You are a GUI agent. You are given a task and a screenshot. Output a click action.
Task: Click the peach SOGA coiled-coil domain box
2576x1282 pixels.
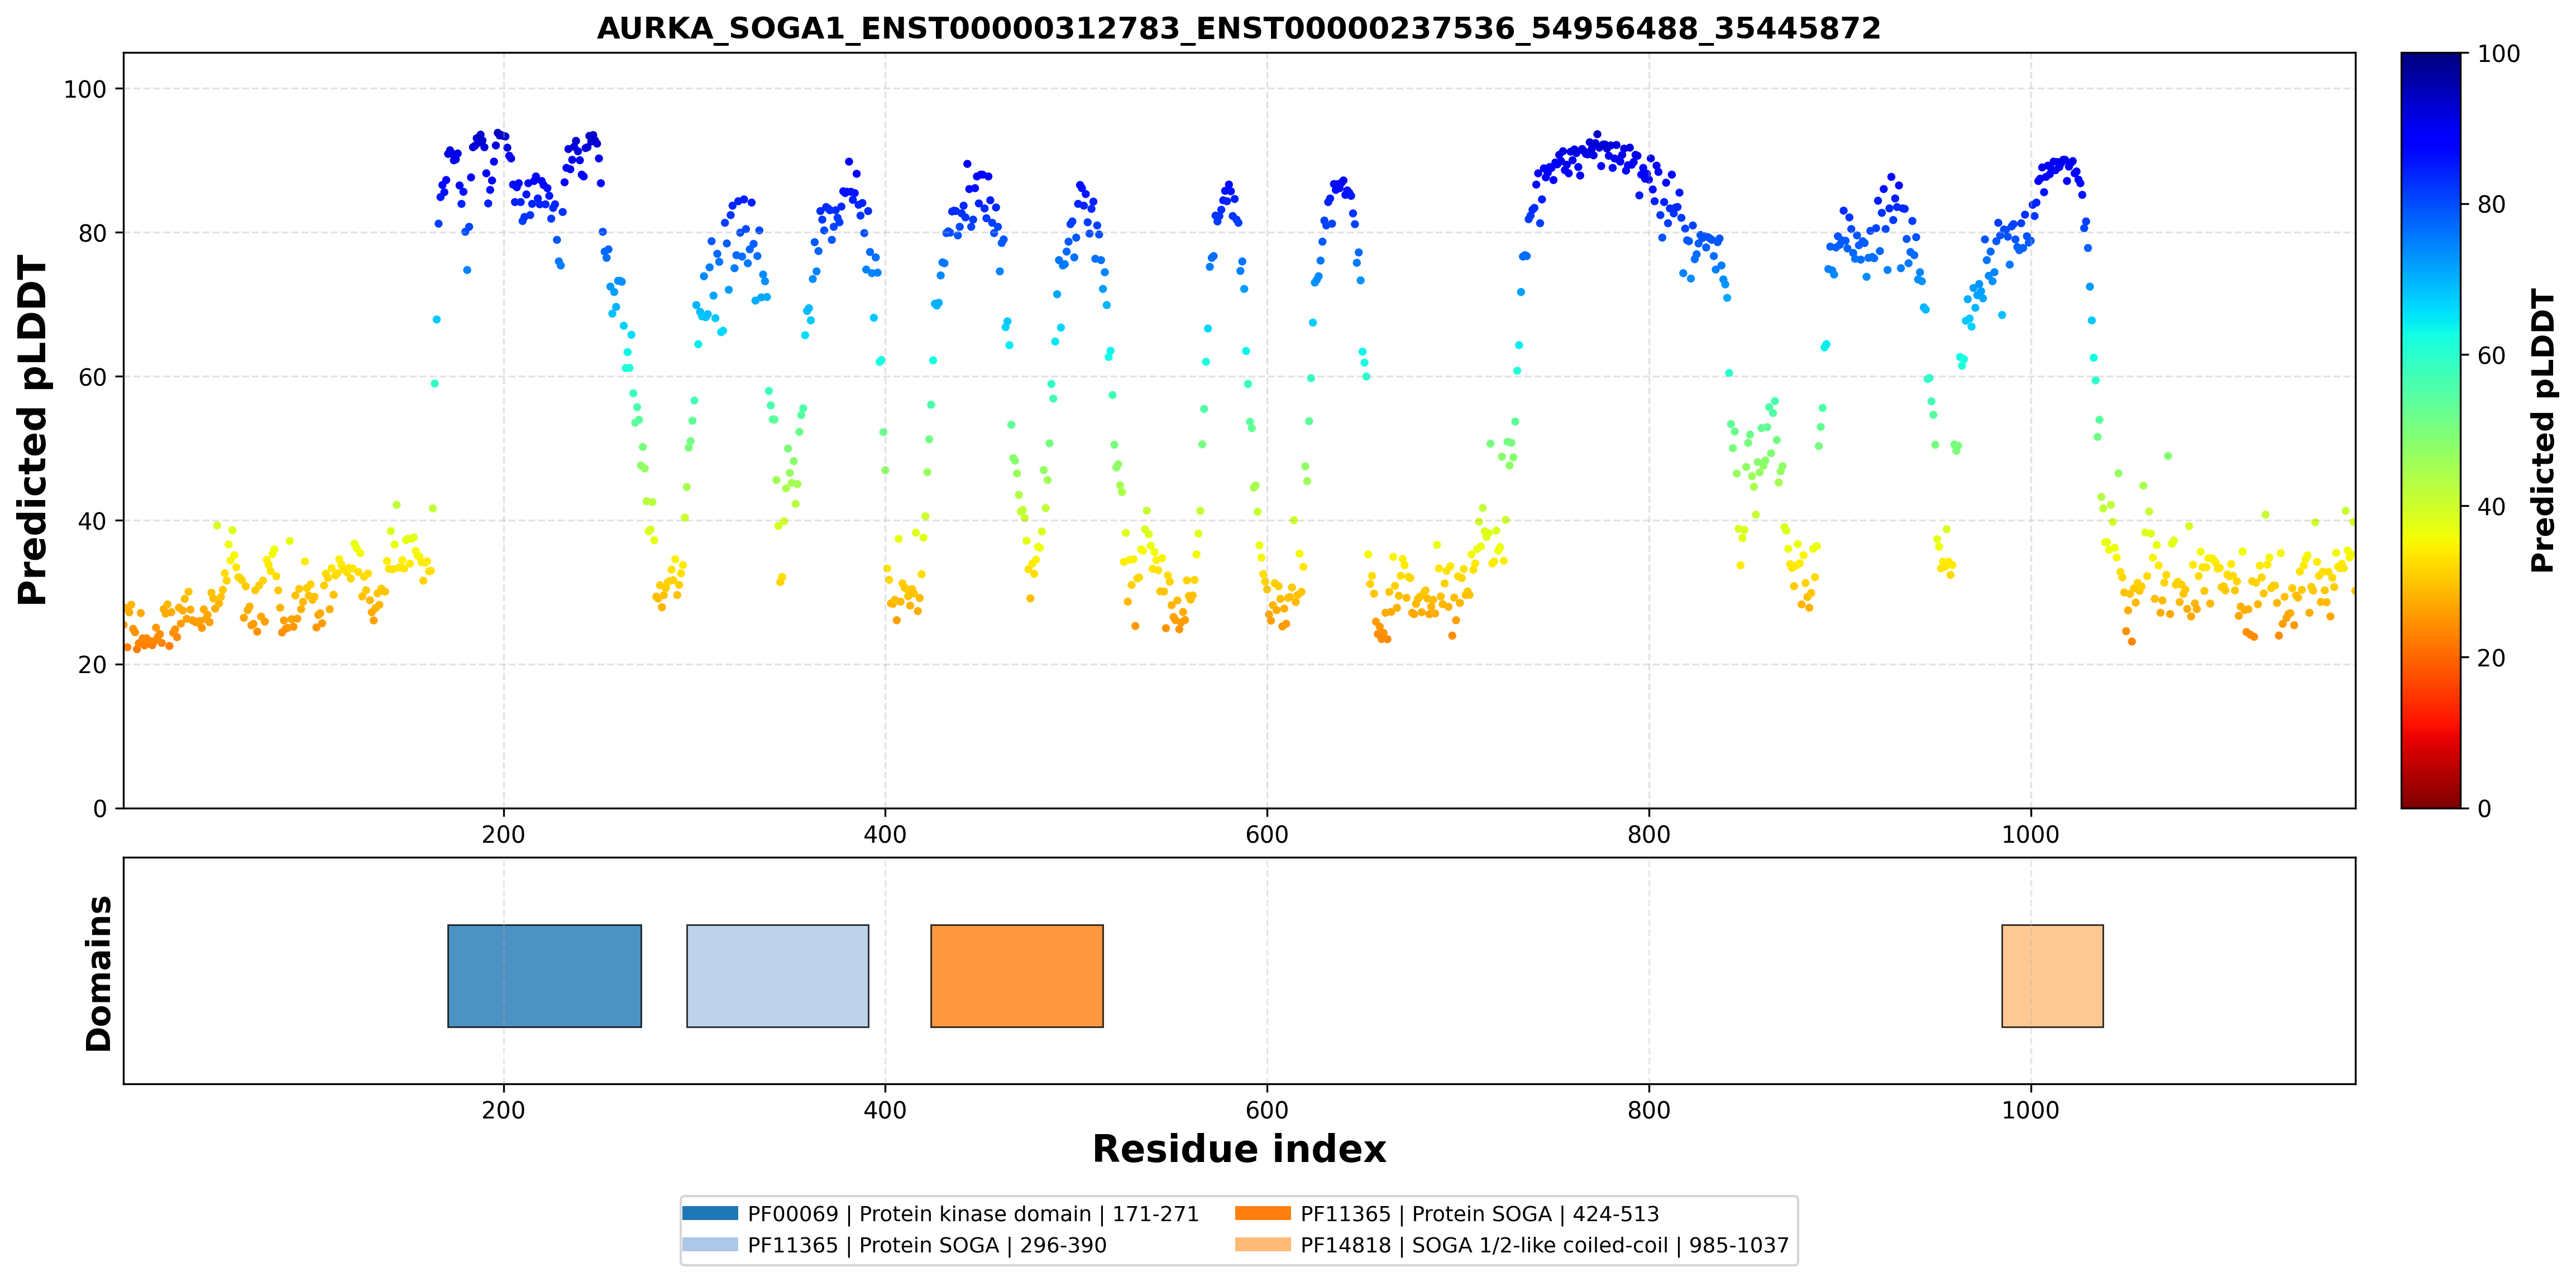pos(2052,975)
